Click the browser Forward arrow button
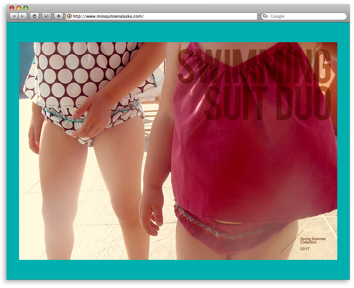Screen dimensions: 354x288 tap(22, 16)
